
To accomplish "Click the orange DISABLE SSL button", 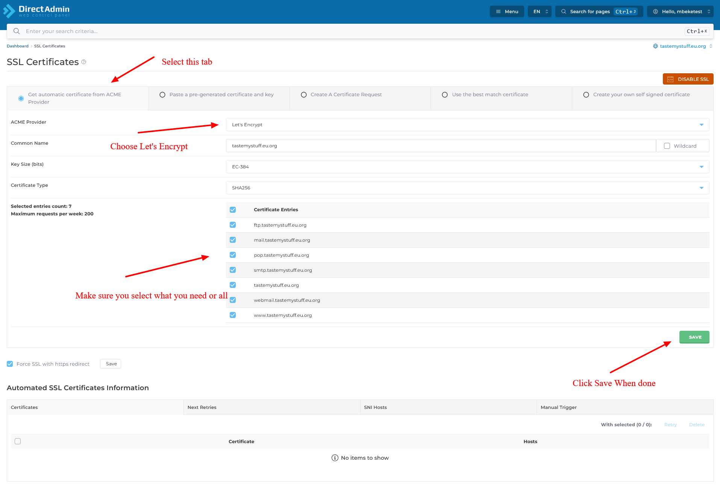I will [688, 79].
